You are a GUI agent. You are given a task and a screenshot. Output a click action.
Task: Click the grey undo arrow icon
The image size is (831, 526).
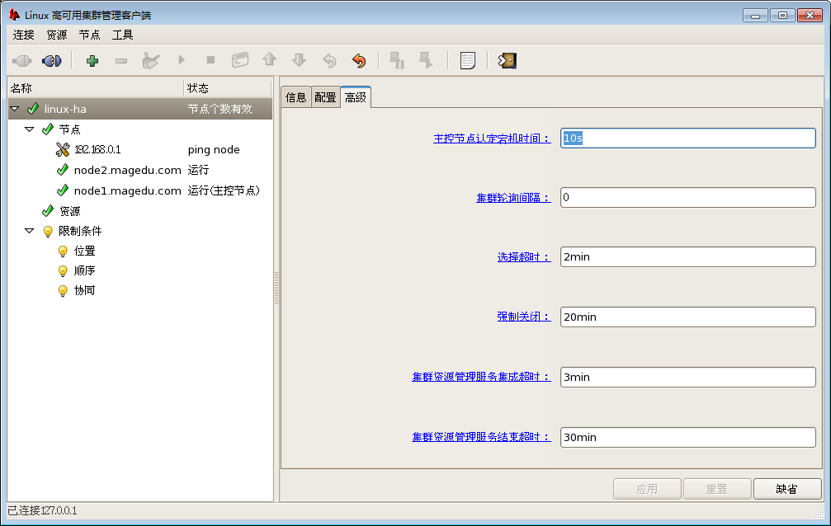pos(329,60)
